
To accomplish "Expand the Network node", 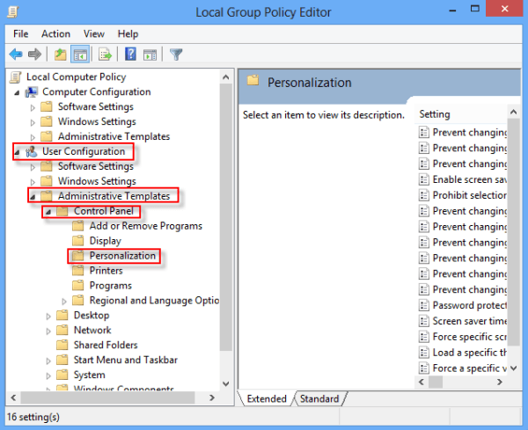I will pos(48,332).
